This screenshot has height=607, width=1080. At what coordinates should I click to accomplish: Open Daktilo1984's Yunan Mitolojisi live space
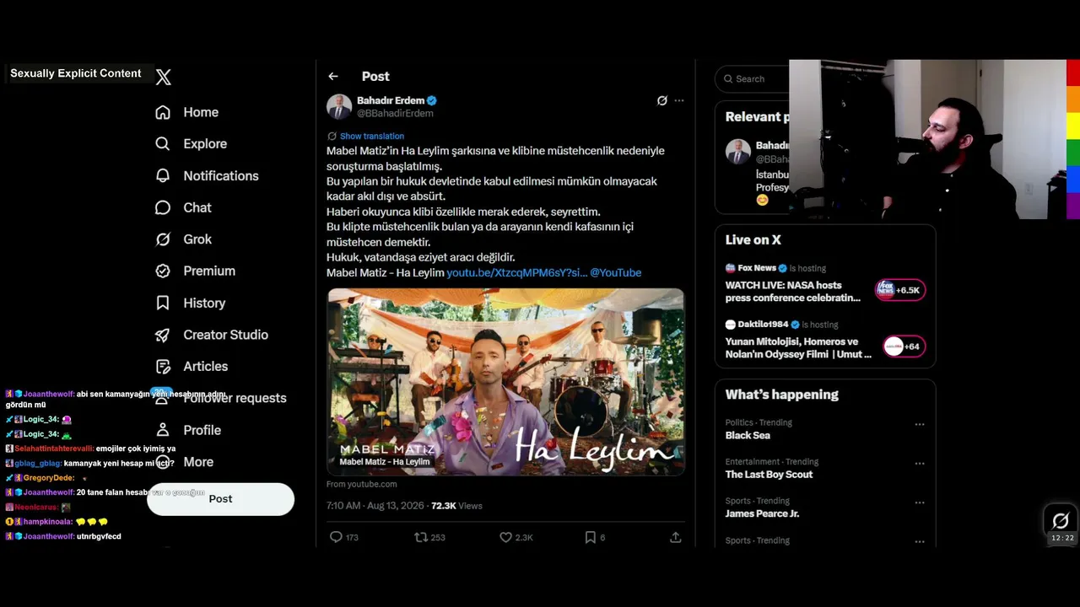(x=798, y=347)
